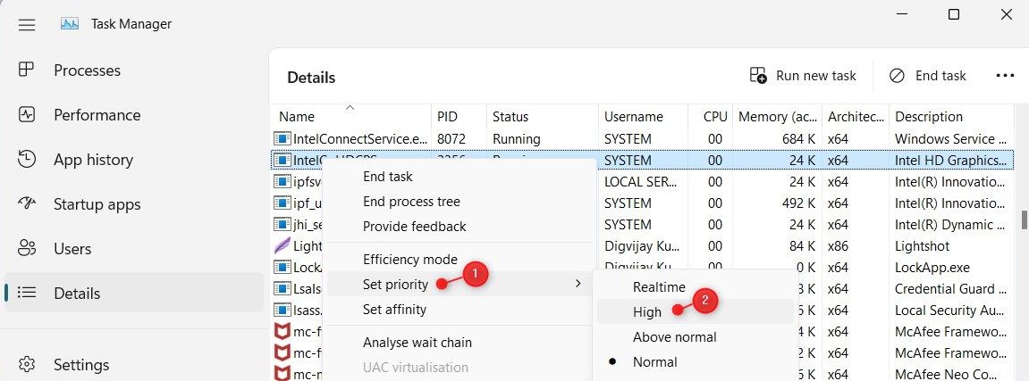Image resolution: width=1029 pixels, height=381 pixels.
Task: Click the first McAfee shield icon
Action: coord(283,332)
